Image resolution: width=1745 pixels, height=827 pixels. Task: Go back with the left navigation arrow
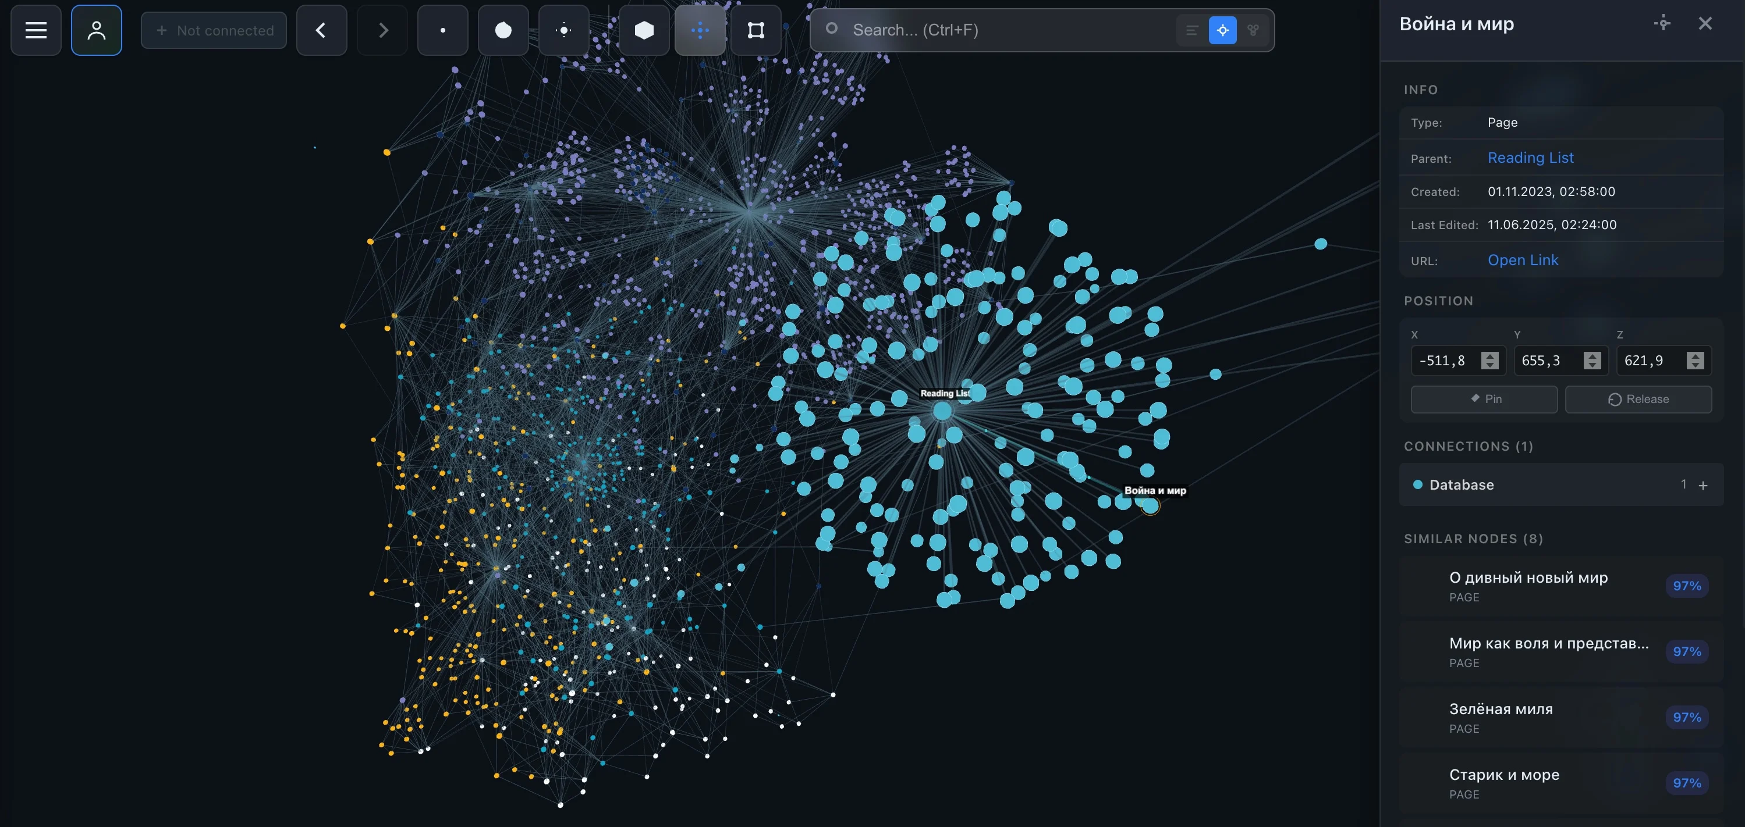(x=321, y=30)
